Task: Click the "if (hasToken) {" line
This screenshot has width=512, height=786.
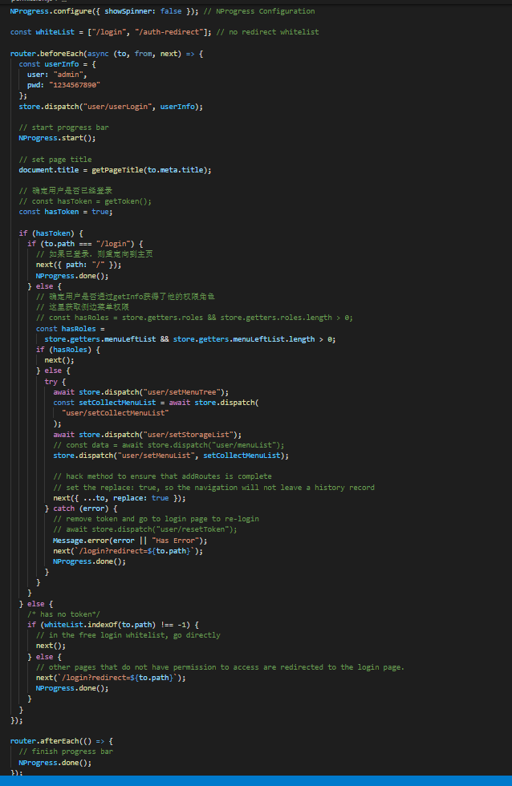Action: click(x=51, y=233)
